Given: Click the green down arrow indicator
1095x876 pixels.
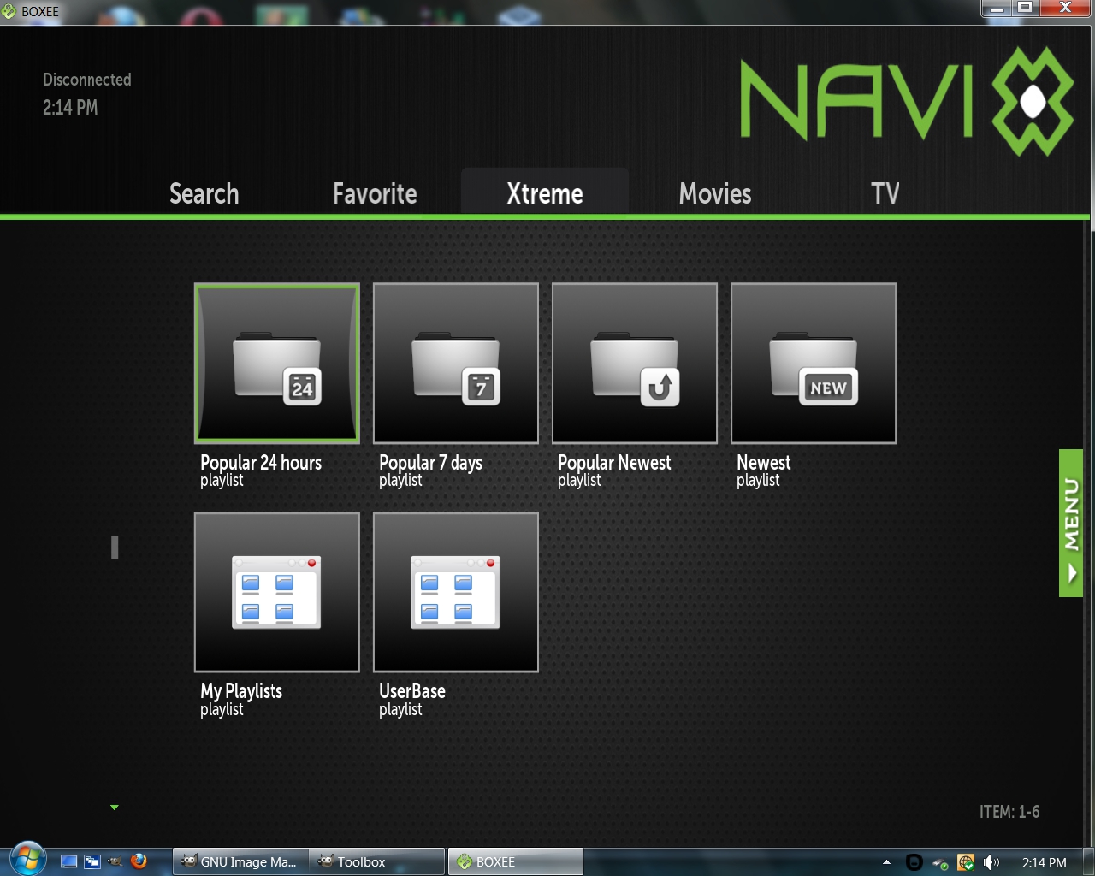Looking at the screenshot, I should [115, 808].
